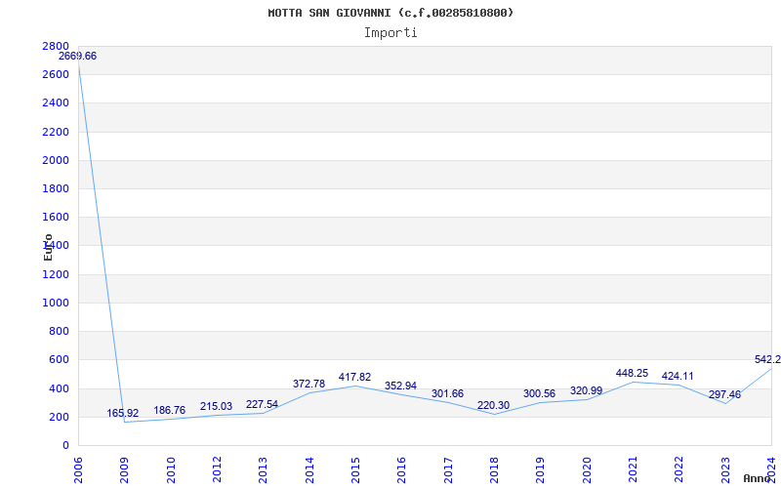Image resolution: width=781 pixels, height=488 pixels.
Task: Click the 417.82 data label
Action: pos(354,377)
